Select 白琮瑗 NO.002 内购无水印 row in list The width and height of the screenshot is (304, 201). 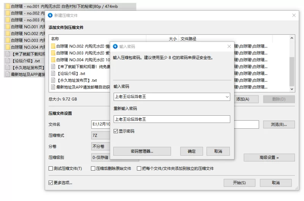click(80, 46)
